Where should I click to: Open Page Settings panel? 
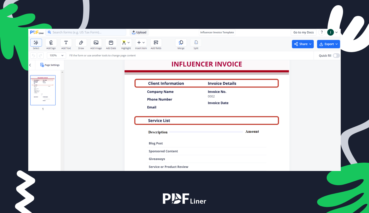coord(50,65)
